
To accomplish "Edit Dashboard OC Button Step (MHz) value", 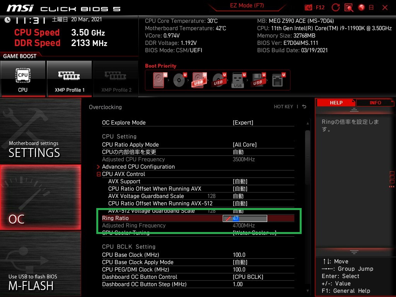I will pos(237,284).
